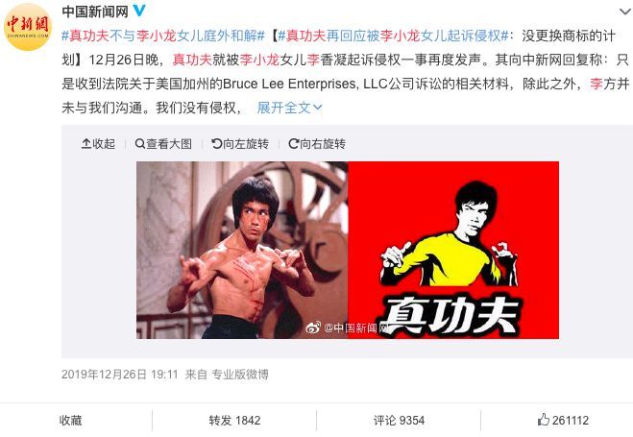Open large view with 查看大图
This screenshot has height=437, width=633.
coord(163,144)
